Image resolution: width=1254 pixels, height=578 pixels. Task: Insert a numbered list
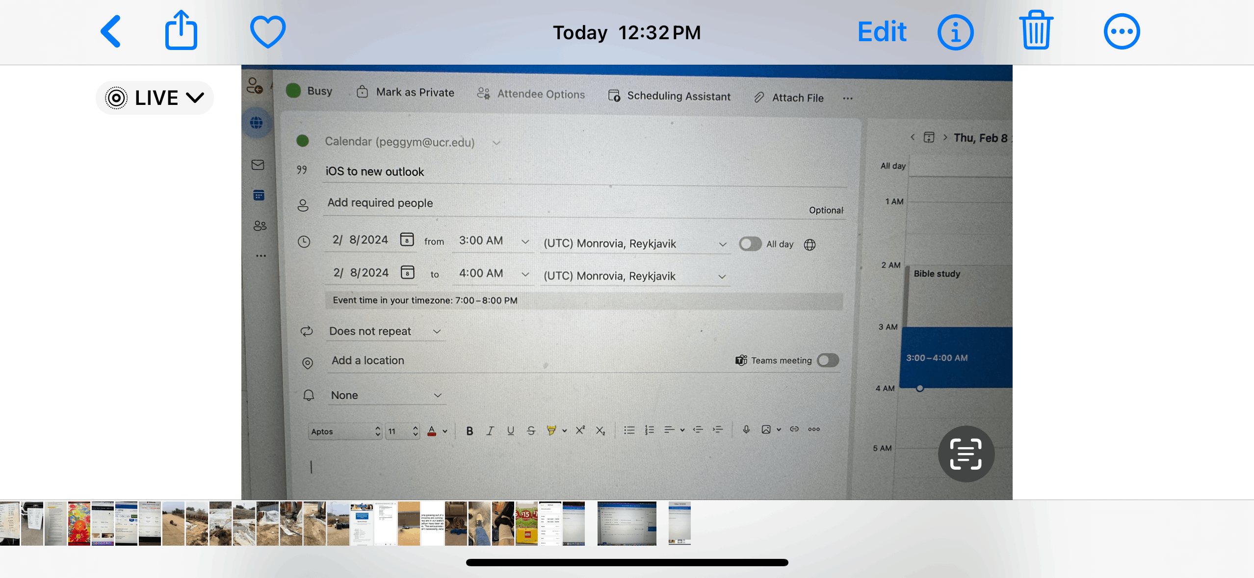click(650, 430)
